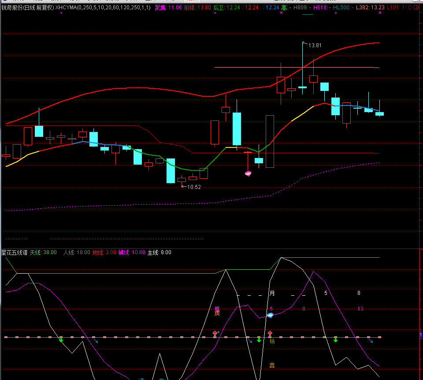The height and width of the screenshot is (380, 423).
Task: Click the blue diamond icon in the lower indicator
Action: 270,315
